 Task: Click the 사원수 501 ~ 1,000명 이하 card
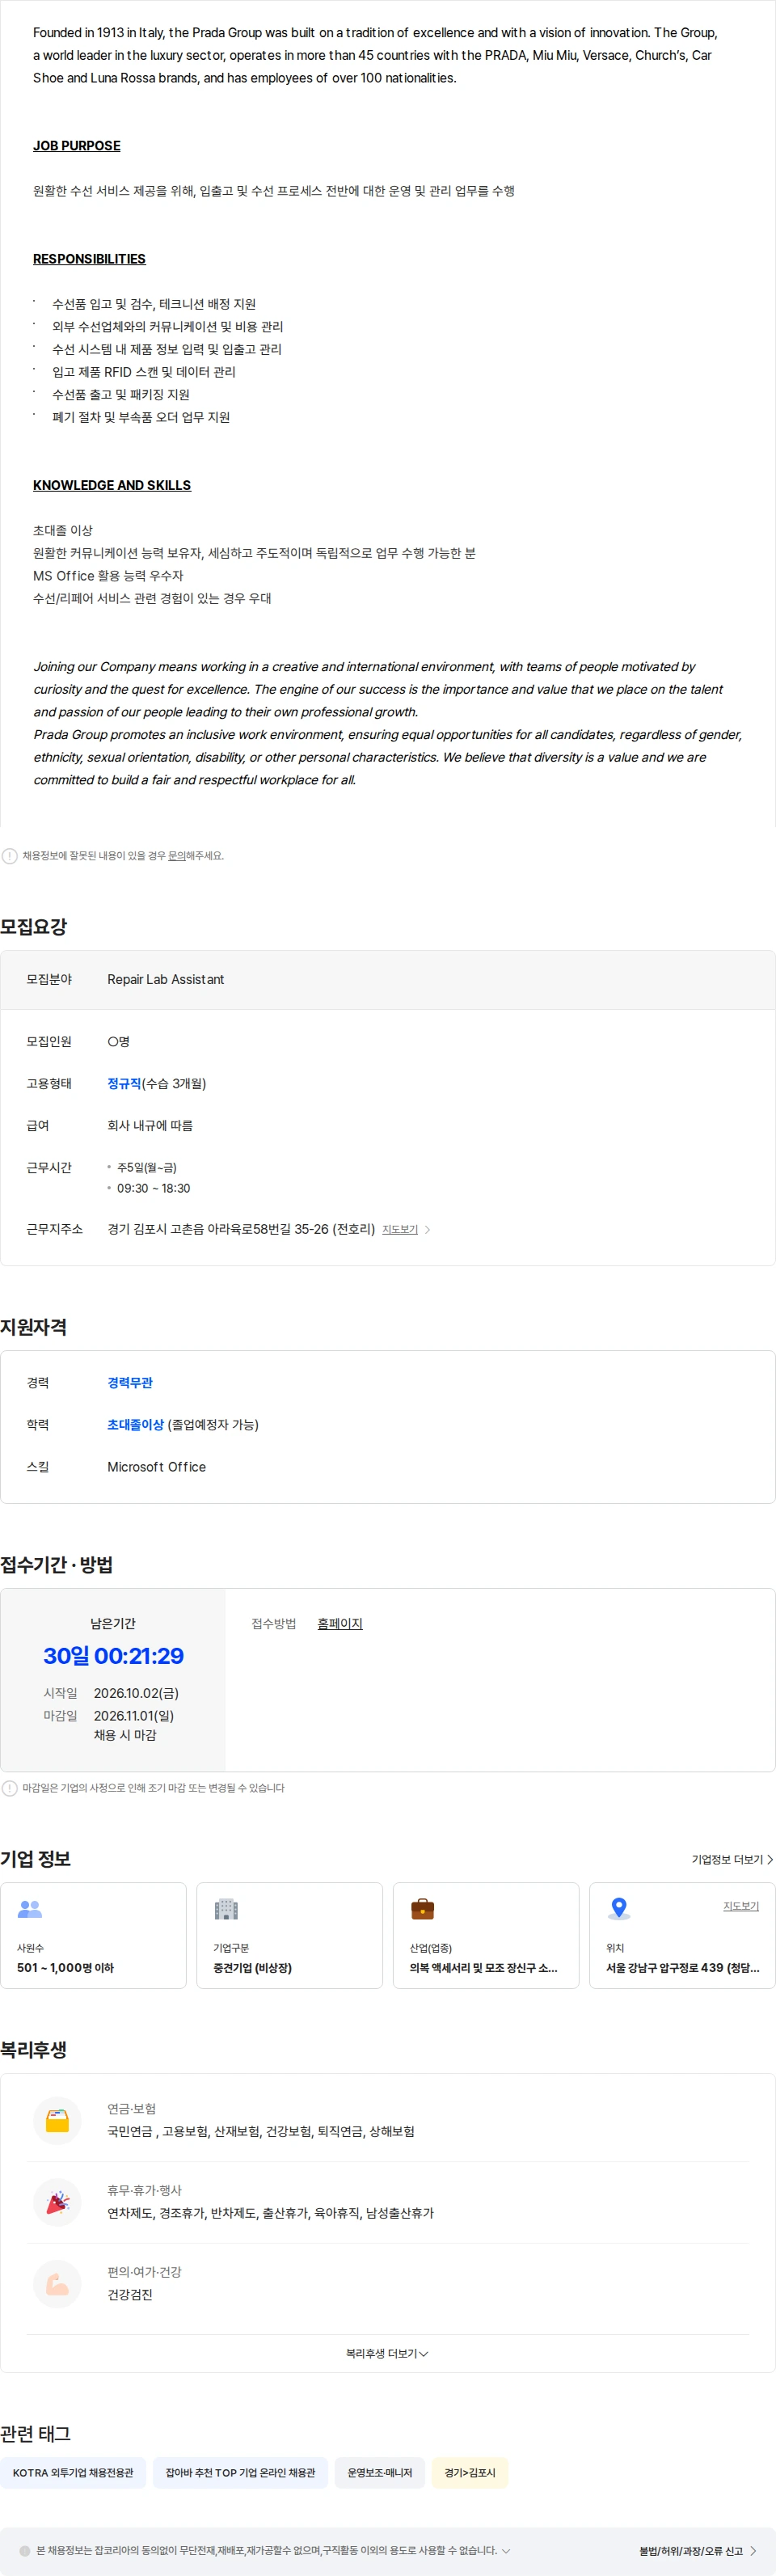point(93,1936)
